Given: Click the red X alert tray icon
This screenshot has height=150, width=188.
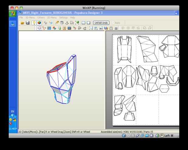Looking at the screenshot, I should click(11, 124).
